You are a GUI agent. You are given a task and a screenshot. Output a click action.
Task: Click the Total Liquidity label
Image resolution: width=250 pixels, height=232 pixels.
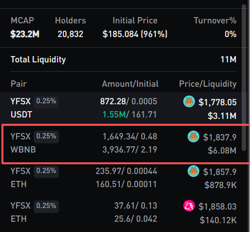[x=38, y=59]
